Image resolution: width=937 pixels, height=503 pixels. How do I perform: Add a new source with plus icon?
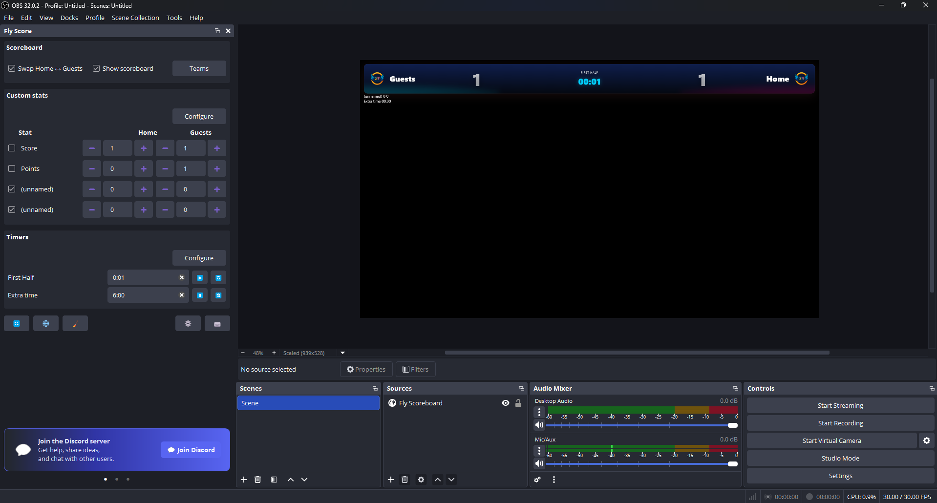point(391,480)
